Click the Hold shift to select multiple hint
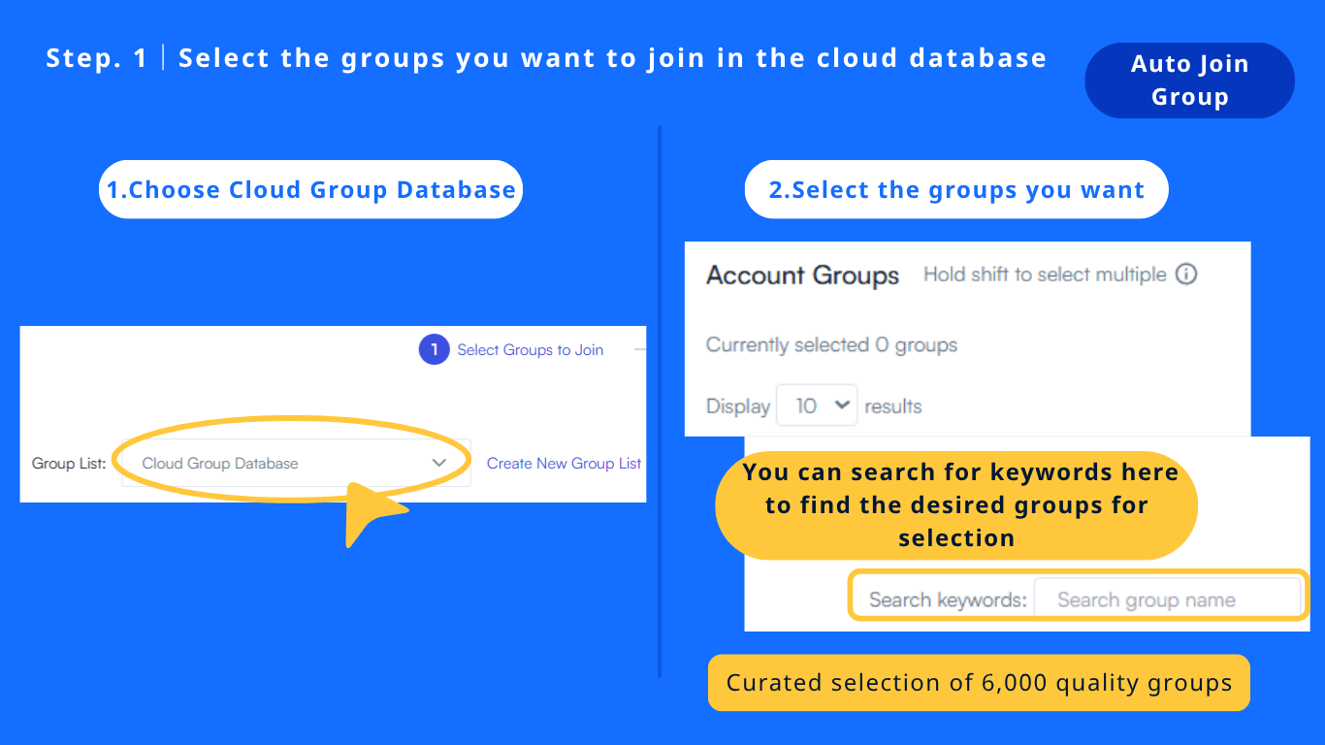This screenshot has height=745, width=1325. click(x=1045, y=275)
